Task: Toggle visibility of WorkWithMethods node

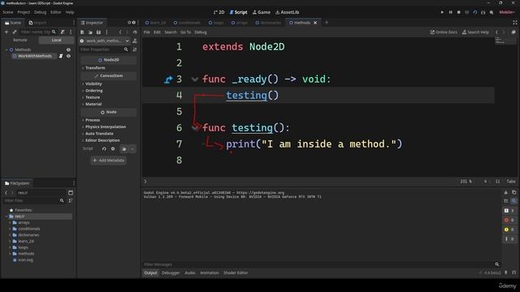Action: [x=68, y=56]
